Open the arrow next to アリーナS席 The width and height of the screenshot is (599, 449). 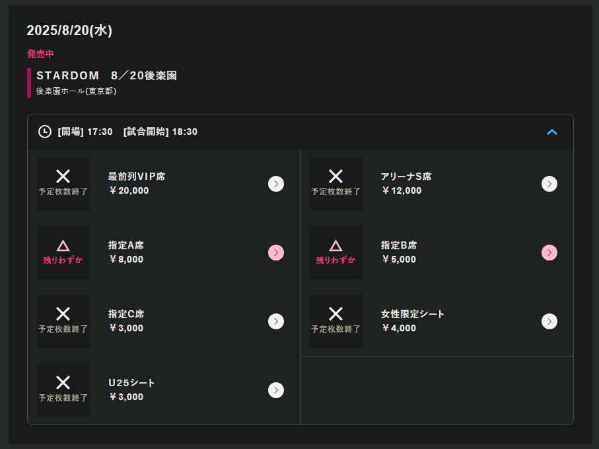click(549, 184)
